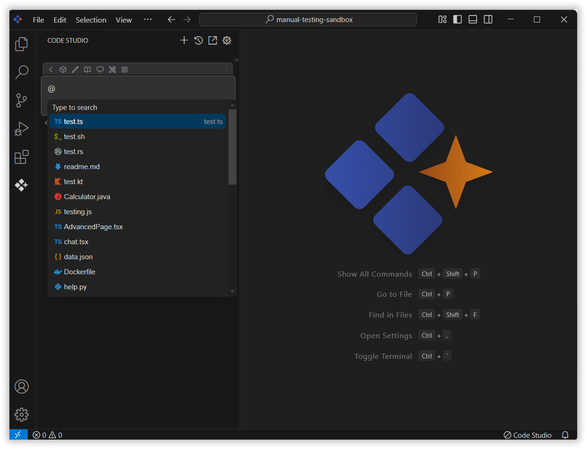Toggle the primary side bar
The height and width of the screenshot is (449, 587).
(457, 19)
